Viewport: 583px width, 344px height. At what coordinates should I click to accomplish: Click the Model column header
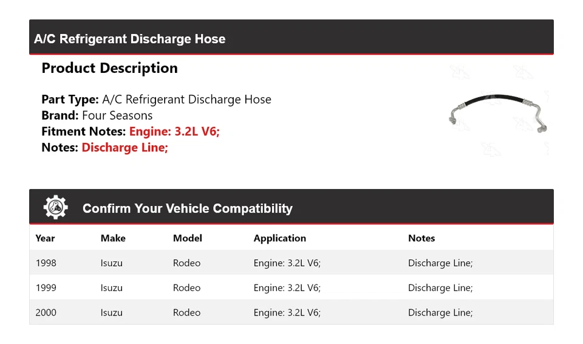pos(187,238)
